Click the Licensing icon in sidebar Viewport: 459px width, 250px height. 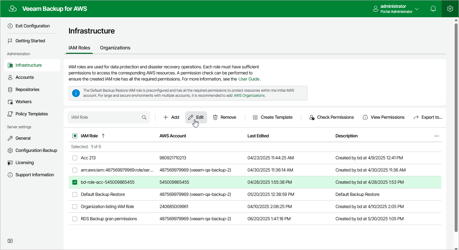(10, 163)
